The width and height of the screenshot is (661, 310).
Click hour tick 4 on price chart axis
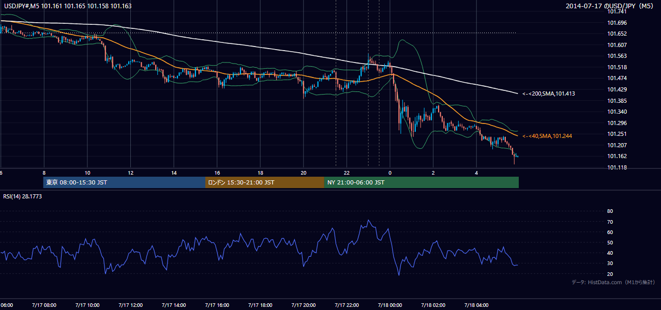[477, 173]
